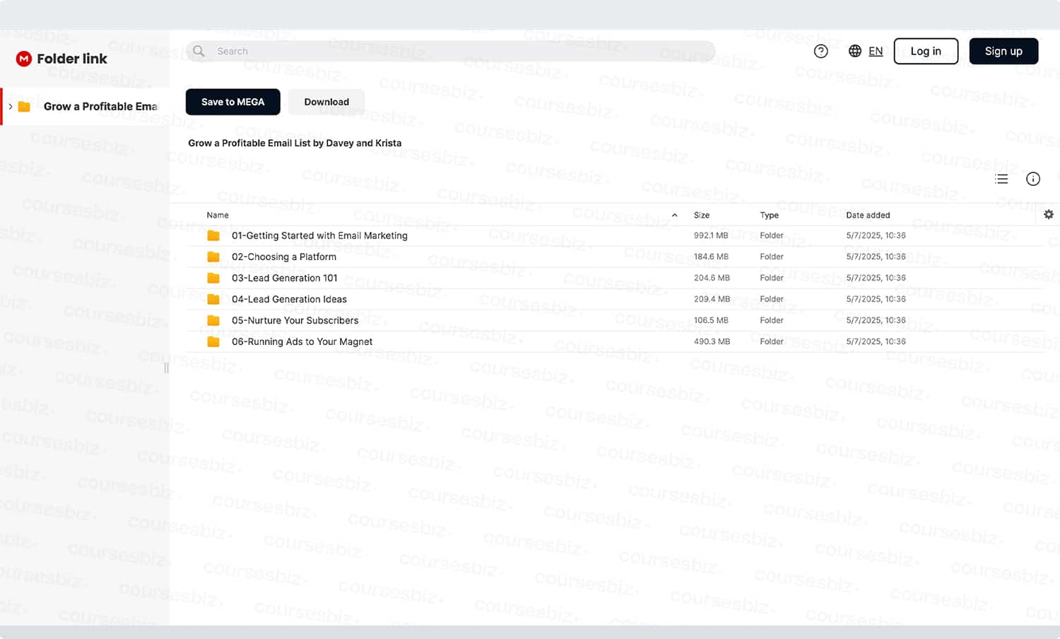Viewport: 1060px width, 639px height.
Task: Click the sidebar resize handle
Action: coord(166,368)
